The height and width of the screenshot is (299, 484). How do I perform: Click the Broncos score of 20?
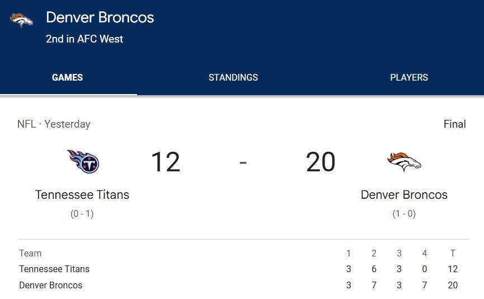tap(321, 162)
